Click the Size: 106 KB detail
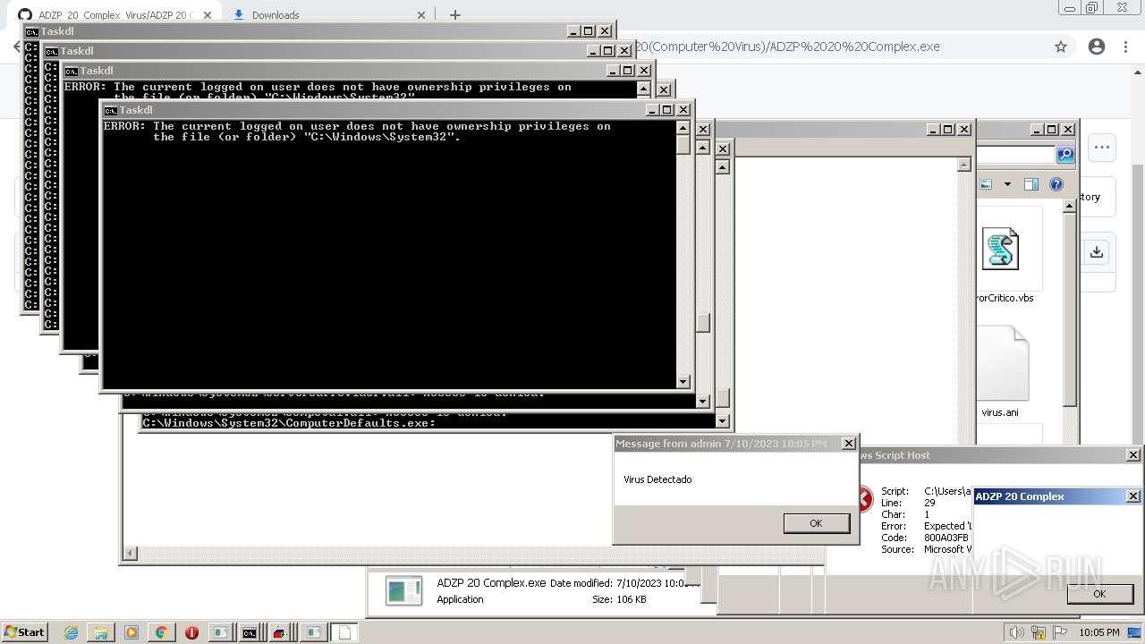 point(619,599)
